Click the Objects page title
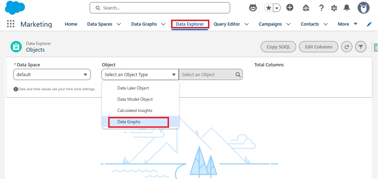Viewport: 378px width, 179px height. coord(35,49)
